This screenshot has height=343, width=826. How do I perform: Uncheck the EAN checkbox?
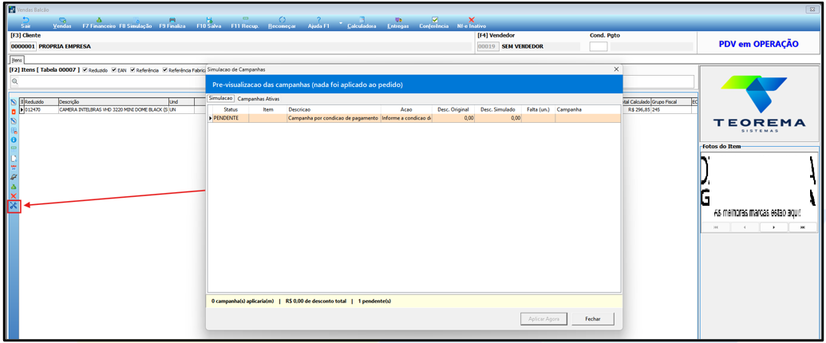[114, 70]
